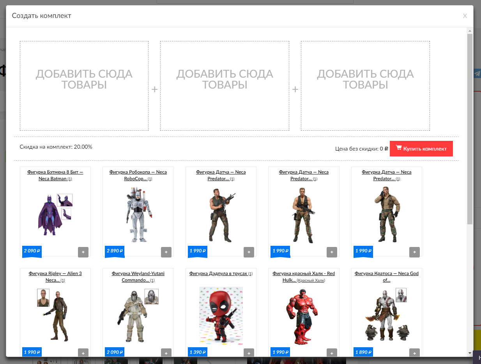The image size is (481, 364).
Task: Add the Dutch figure holding a radio with plus
Action: pos(414,252)
